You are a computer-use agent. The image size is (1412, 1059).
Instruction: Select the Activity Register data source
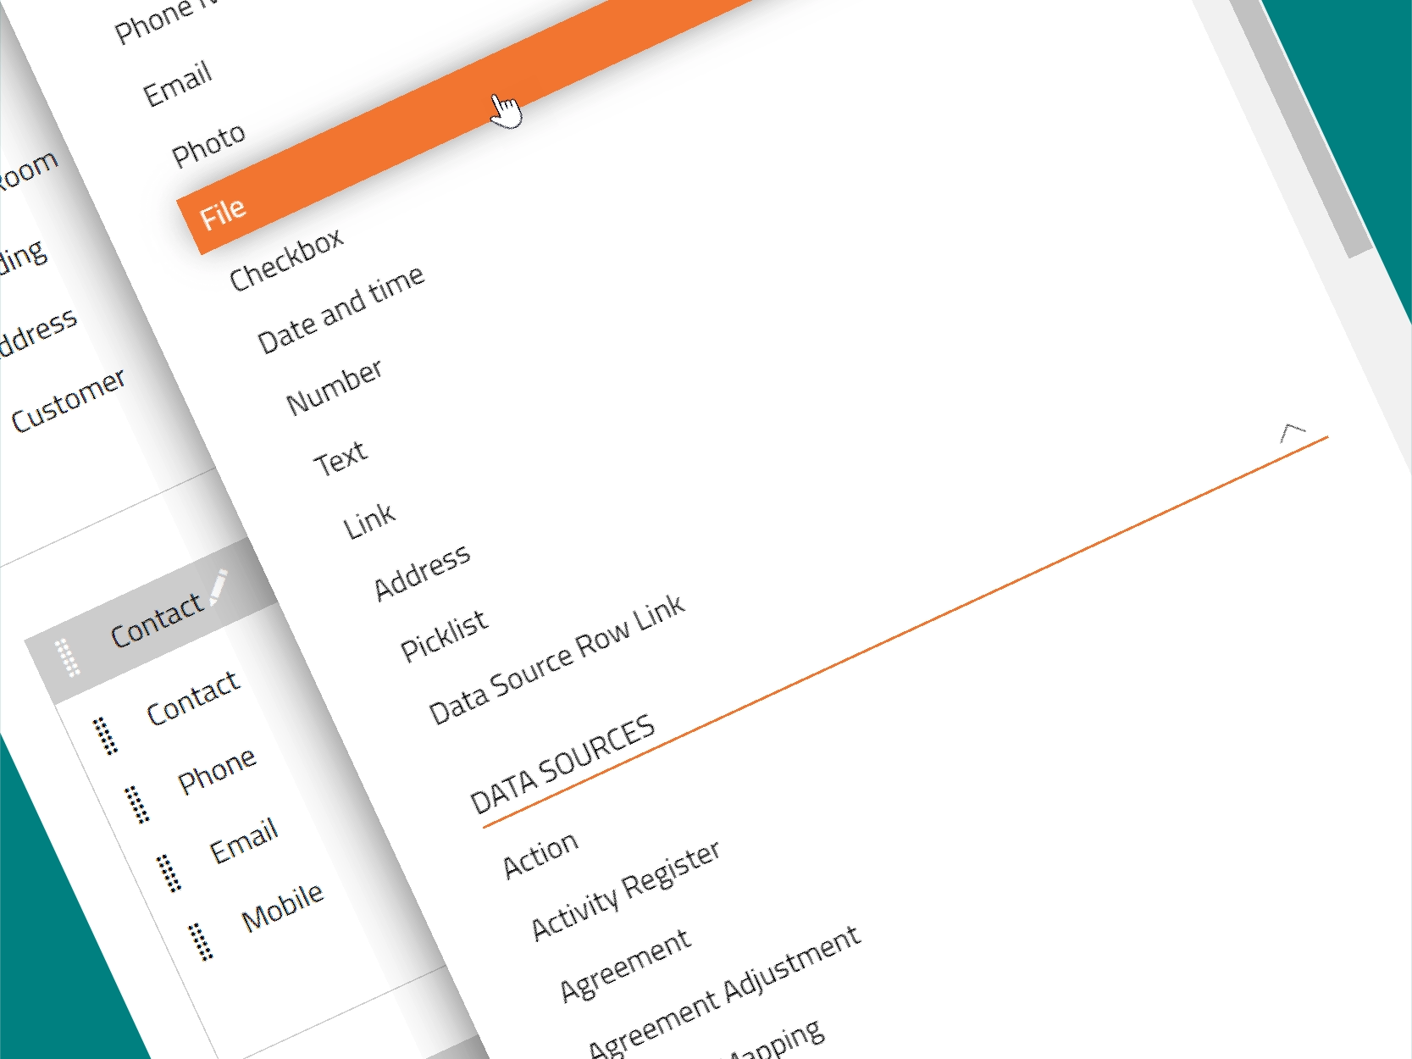626,890
